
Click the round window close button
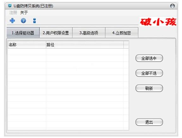[173, 6]
